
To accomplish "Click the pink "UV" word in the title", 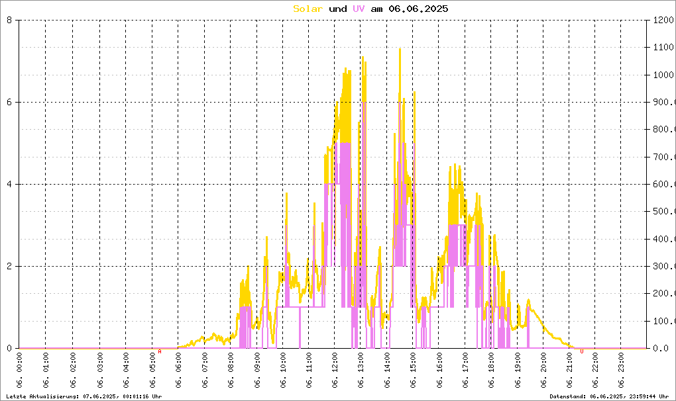I will pyautogui.click(x=359, y=9).
